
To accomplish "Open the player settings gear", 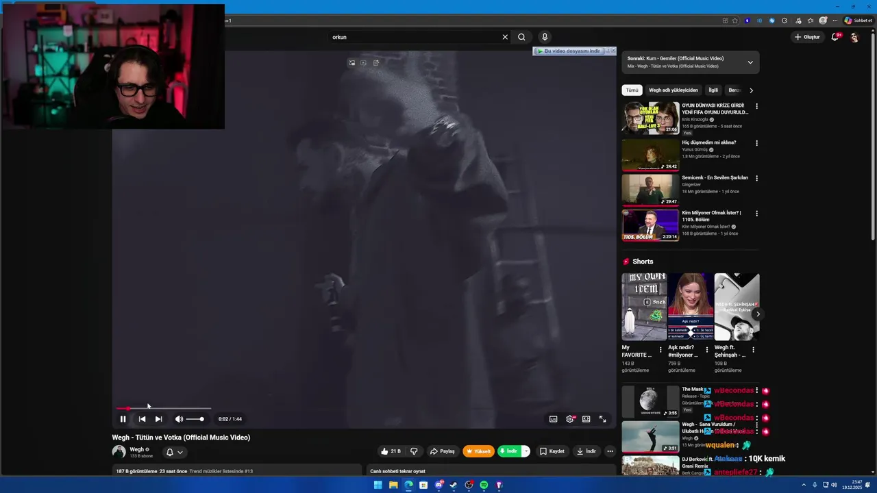I will point(570,419).
